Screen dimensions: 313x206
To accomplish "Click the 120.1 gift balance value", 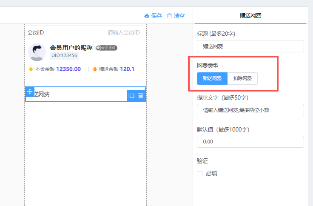I will [x=127, y=69].
